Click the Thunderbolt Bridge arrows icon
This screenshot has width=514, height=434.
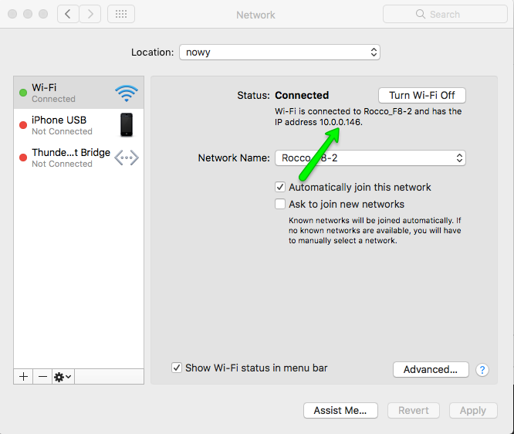coord(127,158)
